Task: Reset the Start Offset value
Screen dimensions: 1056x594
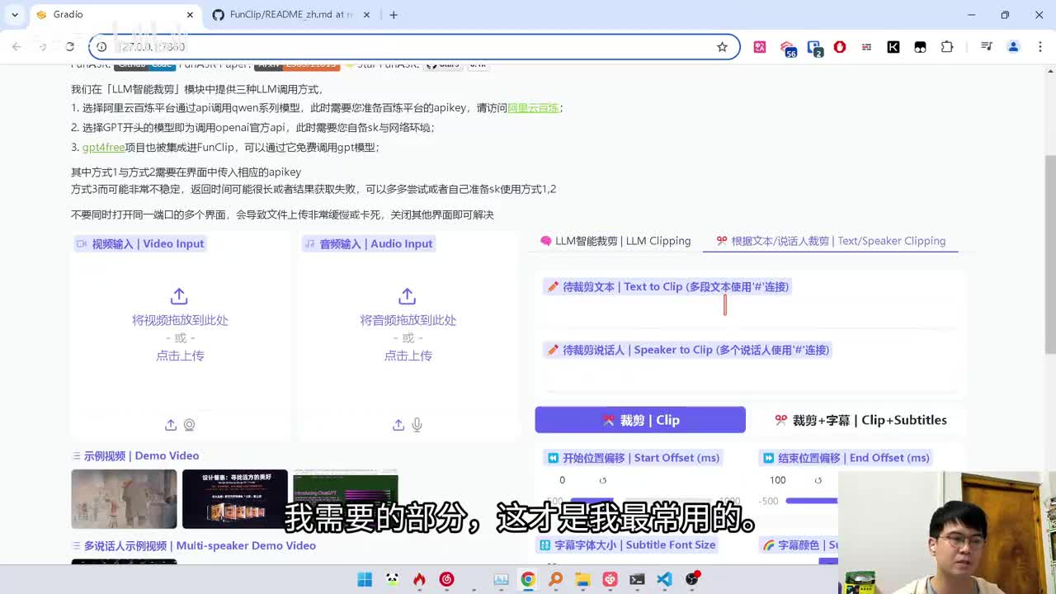Action: click(602, 480)
